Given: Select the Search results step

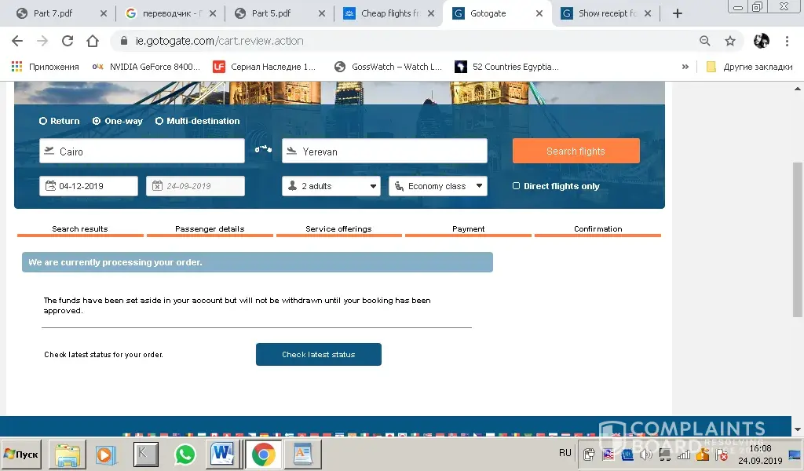Looking at the screenshot, I should tap(80, 229).
